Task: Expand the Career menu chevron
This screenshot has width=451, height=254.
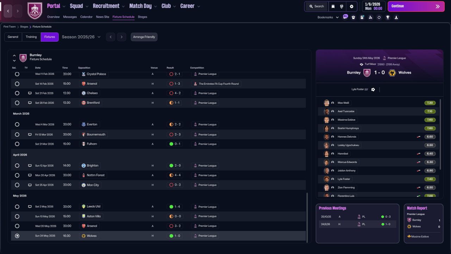Action: [198, 6]
